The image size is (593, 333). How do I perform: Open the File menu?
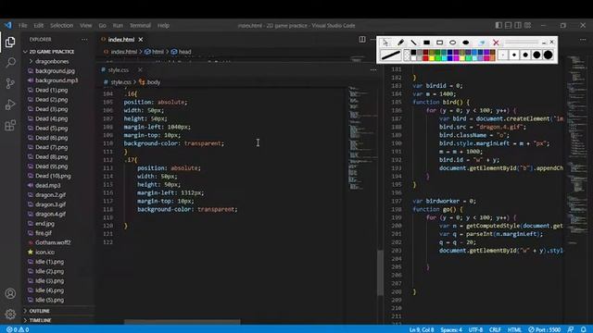click(x=22, y=25)
